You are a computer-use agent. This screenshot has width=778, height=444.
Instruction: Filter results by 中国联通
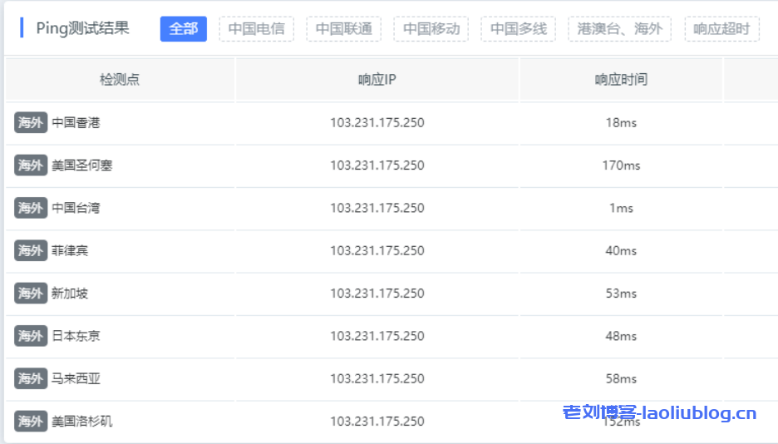click(x=343, y=28)
